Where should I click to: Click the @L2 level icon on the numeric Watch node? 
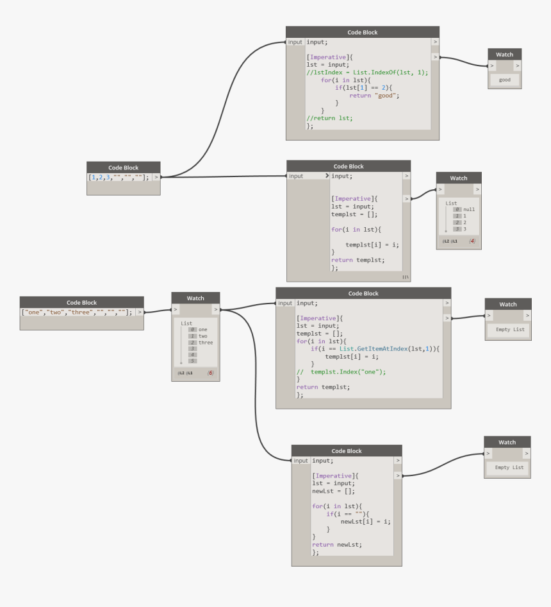pos(446,241)
